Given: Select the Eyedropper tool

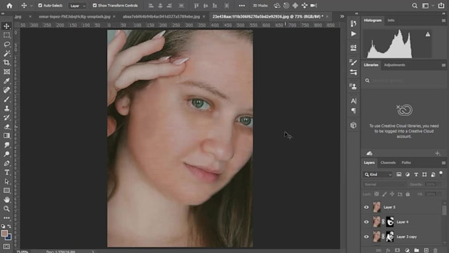Looking at the screenshot, I should coord(7,81).
